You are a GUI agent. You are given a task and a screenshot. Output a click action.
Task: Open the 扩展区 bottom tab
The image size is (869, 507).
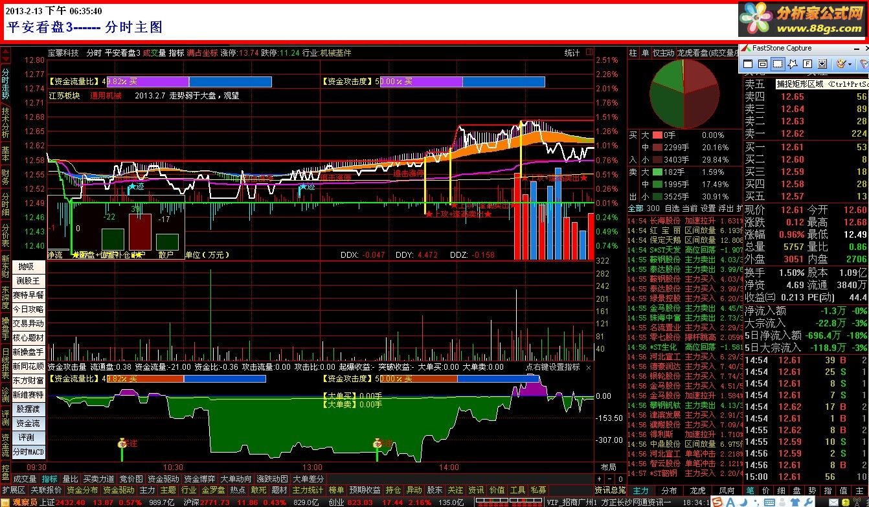tap(14, 490)
